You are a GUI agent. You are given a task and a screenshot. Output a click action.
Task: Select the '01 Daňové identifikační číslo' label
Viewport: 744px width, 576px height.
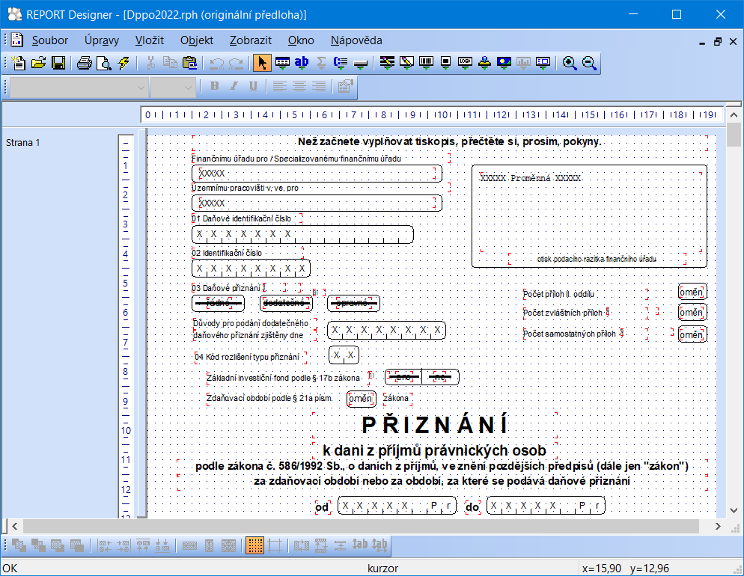pos(241,218)
